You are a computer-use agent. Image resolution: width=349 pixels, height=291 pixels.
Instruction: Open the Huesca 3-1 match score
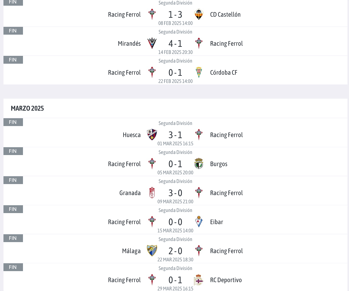click(175, 135)
